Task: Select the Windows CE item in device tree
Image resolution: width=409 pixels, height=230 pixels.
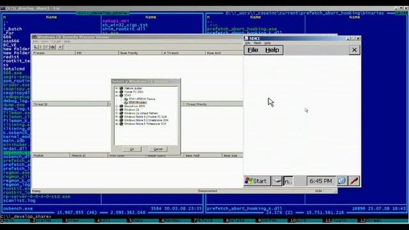Action: pos(132,110)
